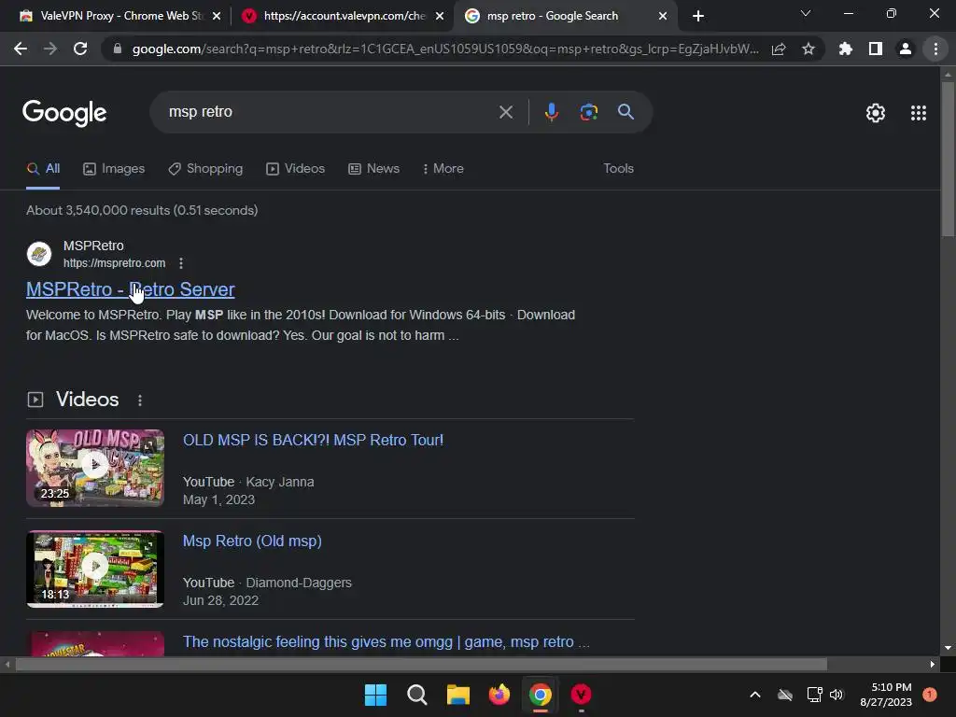Click the network status tray icon
The width and height of the screenshot is (956, 717).
pos(814,695)
